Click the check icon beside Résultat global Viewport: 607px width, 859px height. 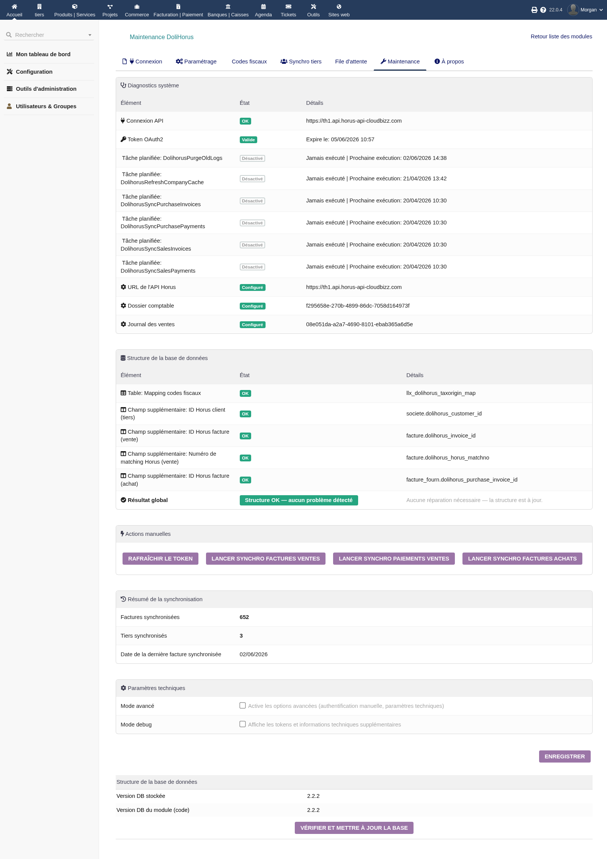click(x=123, y=500)
